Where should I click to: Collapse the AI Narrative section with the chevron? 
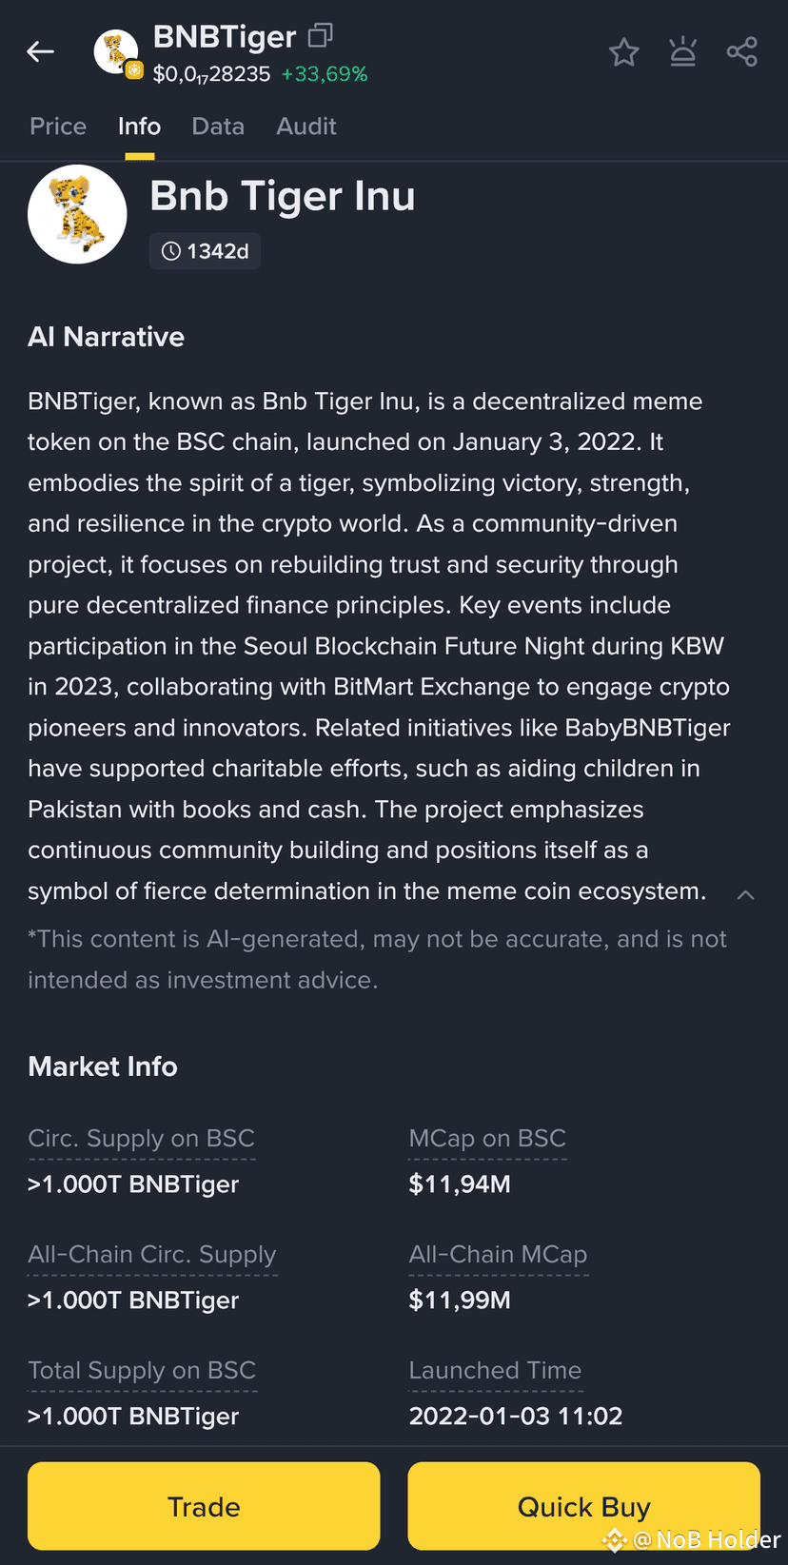pyautogui.click(x=745, y=894)
